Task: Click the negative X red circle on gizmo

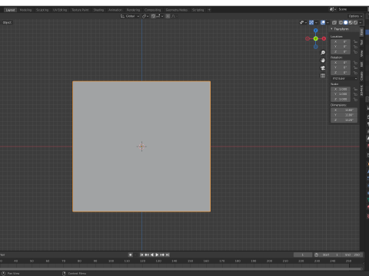Action: 307,38
